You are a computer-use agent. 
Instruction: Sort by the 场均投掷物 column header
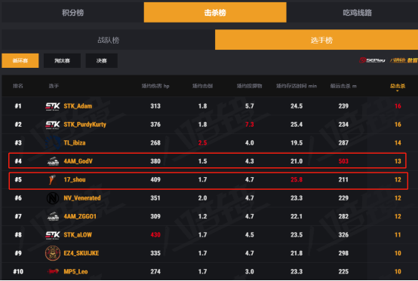pos(250,86)
